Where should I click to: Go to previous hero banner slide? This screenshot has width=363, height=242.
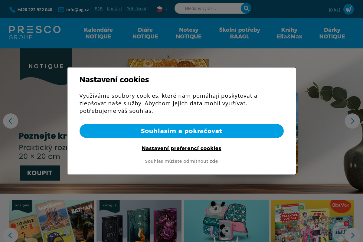pyautogui.click(x=11, y=121)
